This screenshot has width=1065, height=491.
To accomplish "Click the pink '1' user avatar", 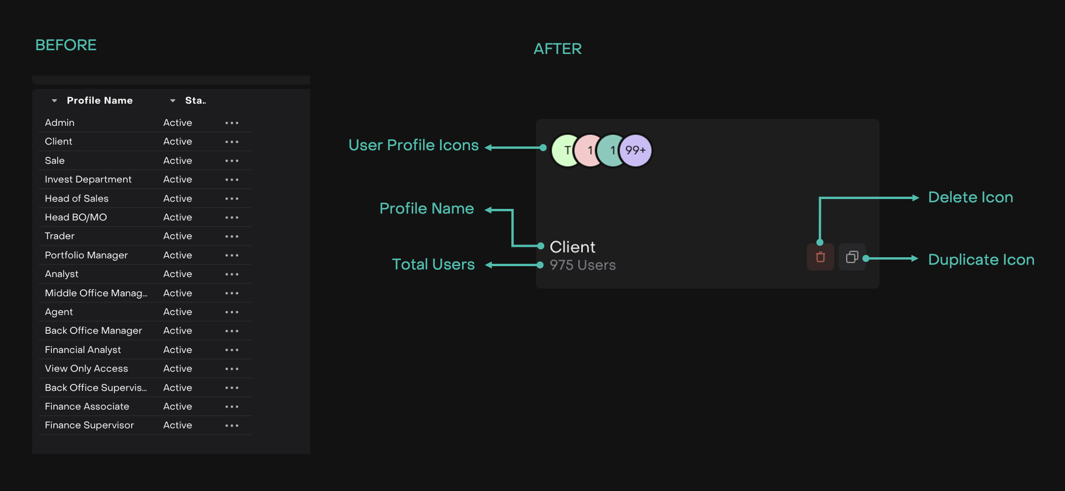I will 587,150.
